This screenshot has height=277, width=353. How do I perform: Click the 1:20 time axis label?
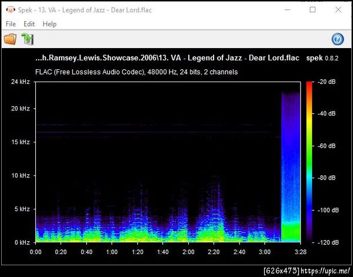pyautogui.click(x=137, y=252)
